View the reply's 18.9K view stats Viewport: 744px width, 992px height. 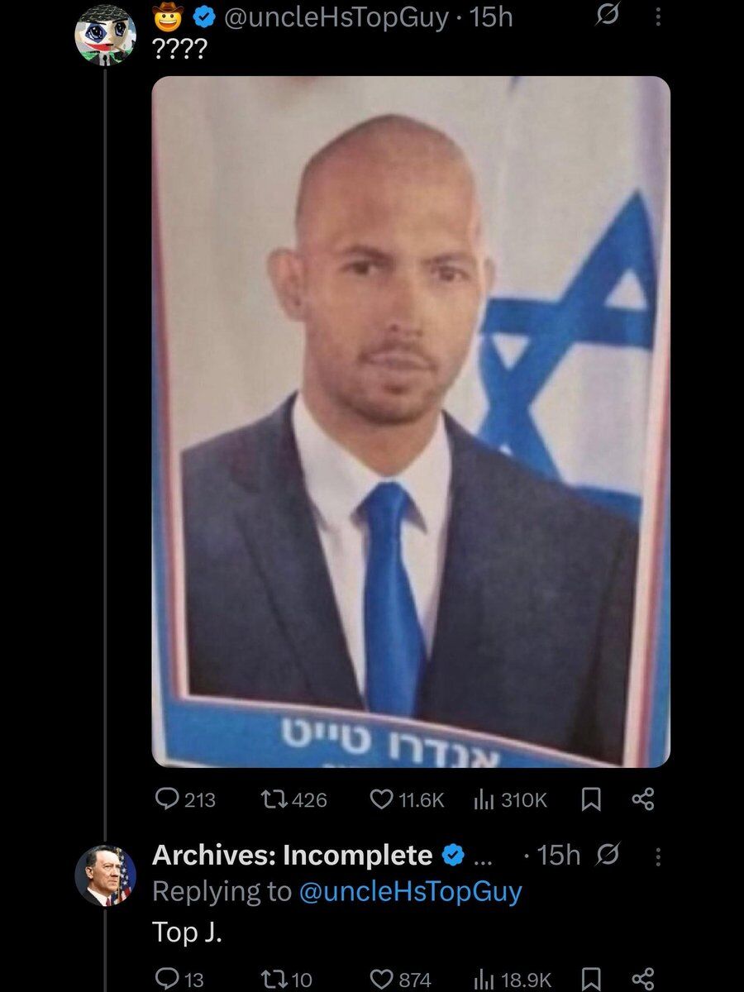click(510, 980)
